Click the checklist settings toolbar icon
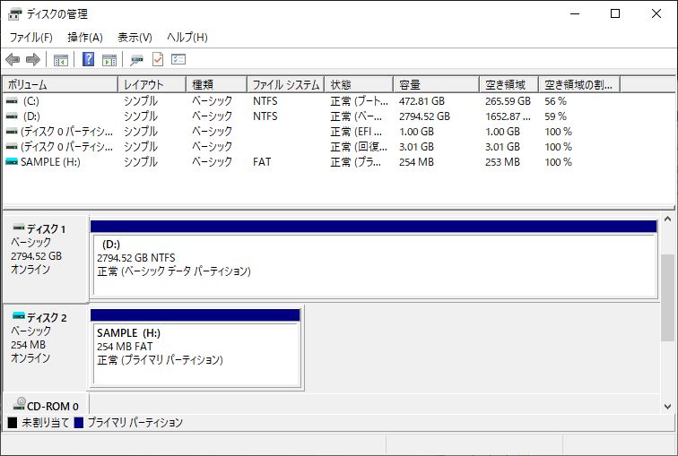This screenshot has width=678, height=456. click(178, 60)
